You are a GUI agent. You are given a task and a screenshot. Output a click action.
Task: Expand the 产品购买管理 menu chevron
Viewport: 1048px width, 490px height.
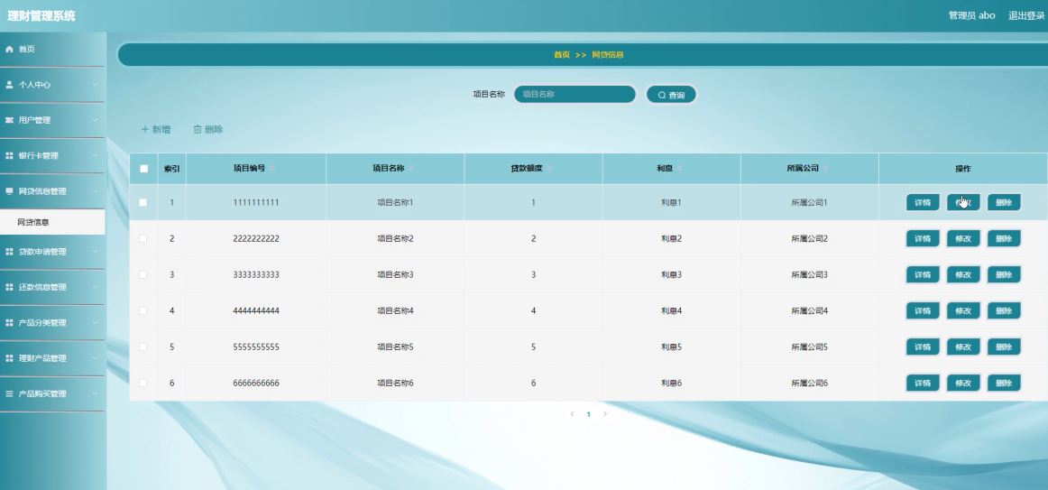point(95,393)
